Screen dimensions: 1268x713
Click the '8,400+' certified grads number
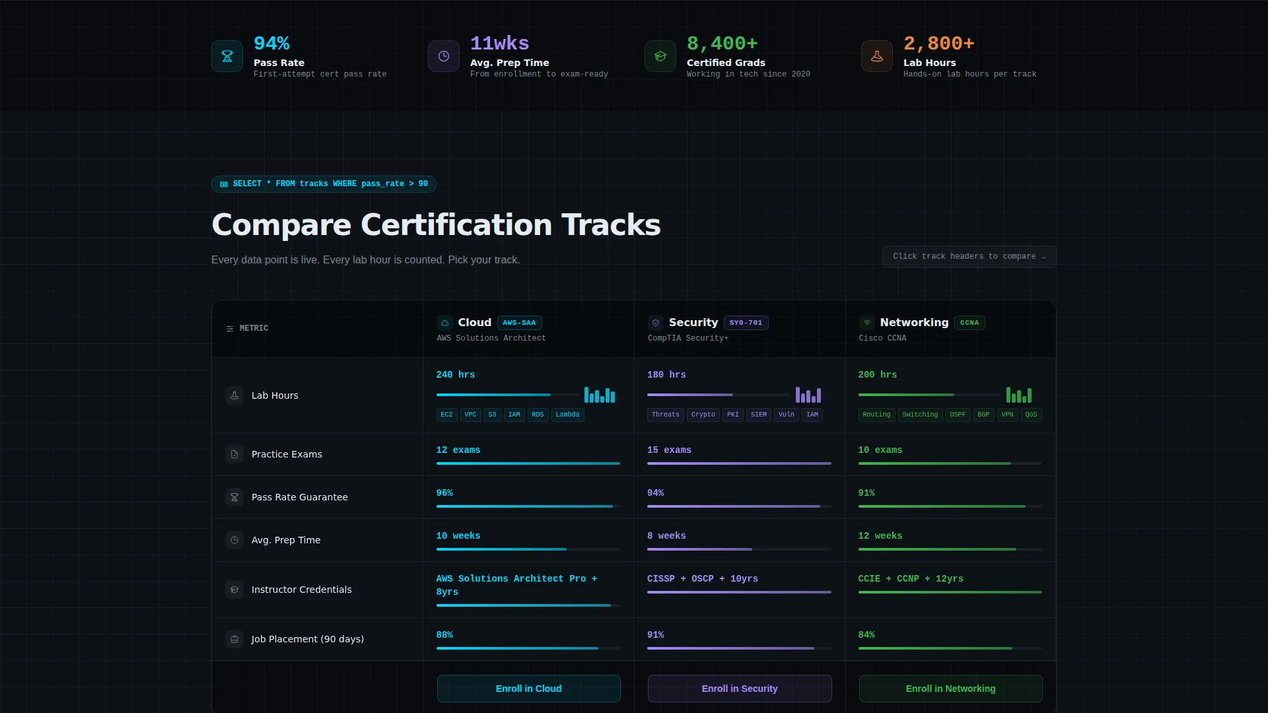[722, 44]
